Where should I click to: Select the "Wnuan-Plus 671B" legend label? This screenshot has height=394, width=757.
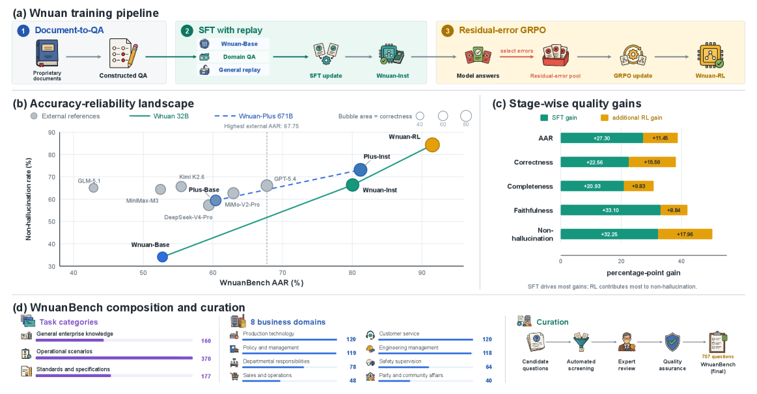[266, 116]
